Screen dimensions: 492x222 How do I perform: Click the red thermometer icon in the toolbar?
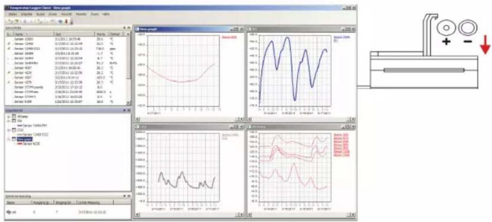[67, 21]
